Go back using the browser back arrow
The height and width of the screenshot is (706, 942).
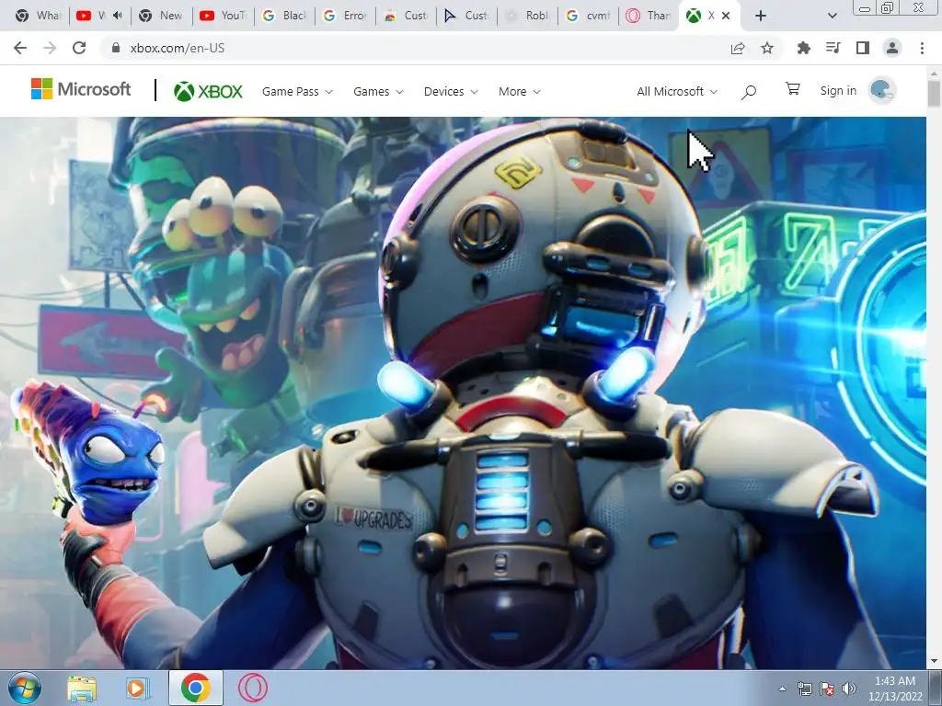click(x=20, y=48)
